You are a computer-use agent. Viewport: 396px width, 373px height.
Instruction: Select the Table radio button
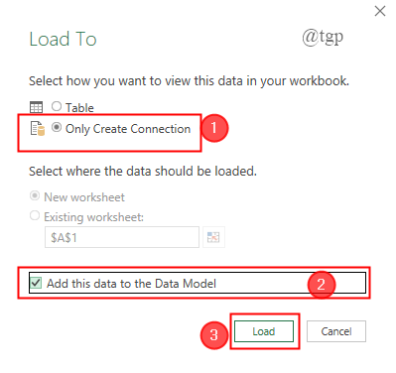coord(57,106)
